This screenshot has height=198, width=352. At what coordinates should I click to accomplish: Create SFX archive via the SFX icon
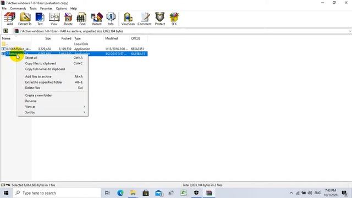click(x=174, y=19)
